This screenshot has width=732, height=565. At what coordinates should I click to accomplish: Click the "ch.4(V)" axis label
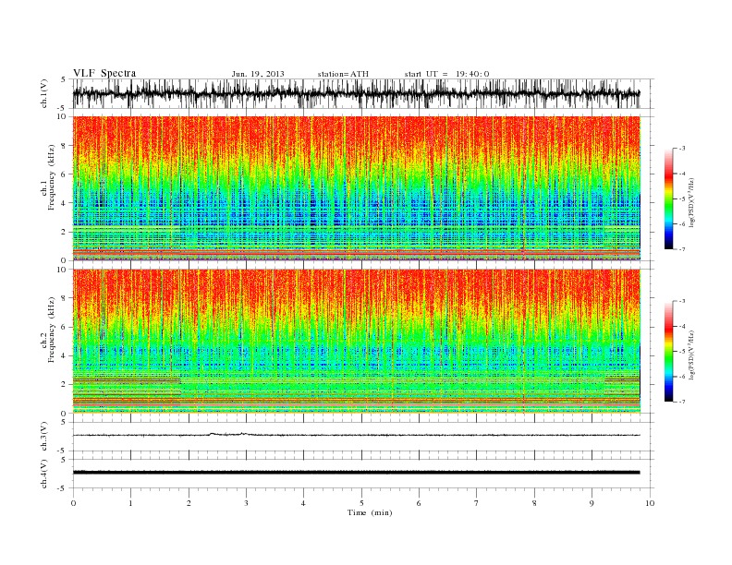point(44,474)
